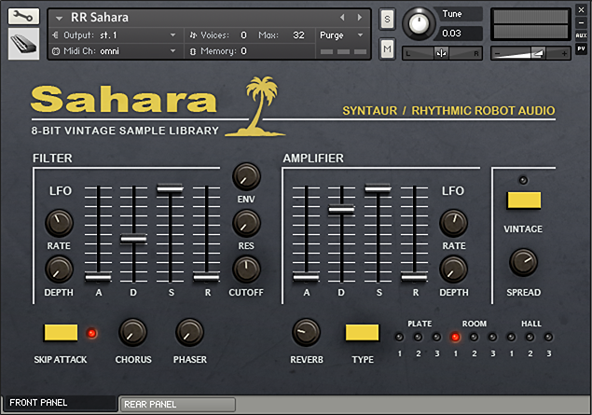Viewport: 592px width, 415px height.
Task: Click the Filter CUTOFF knob
Action: pyautogui.click(x=246, y=270)
